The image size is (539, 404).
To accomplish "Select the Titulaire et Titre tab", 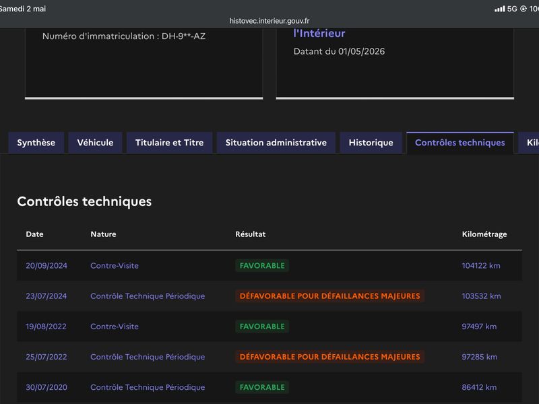I will tap(170, 143).
